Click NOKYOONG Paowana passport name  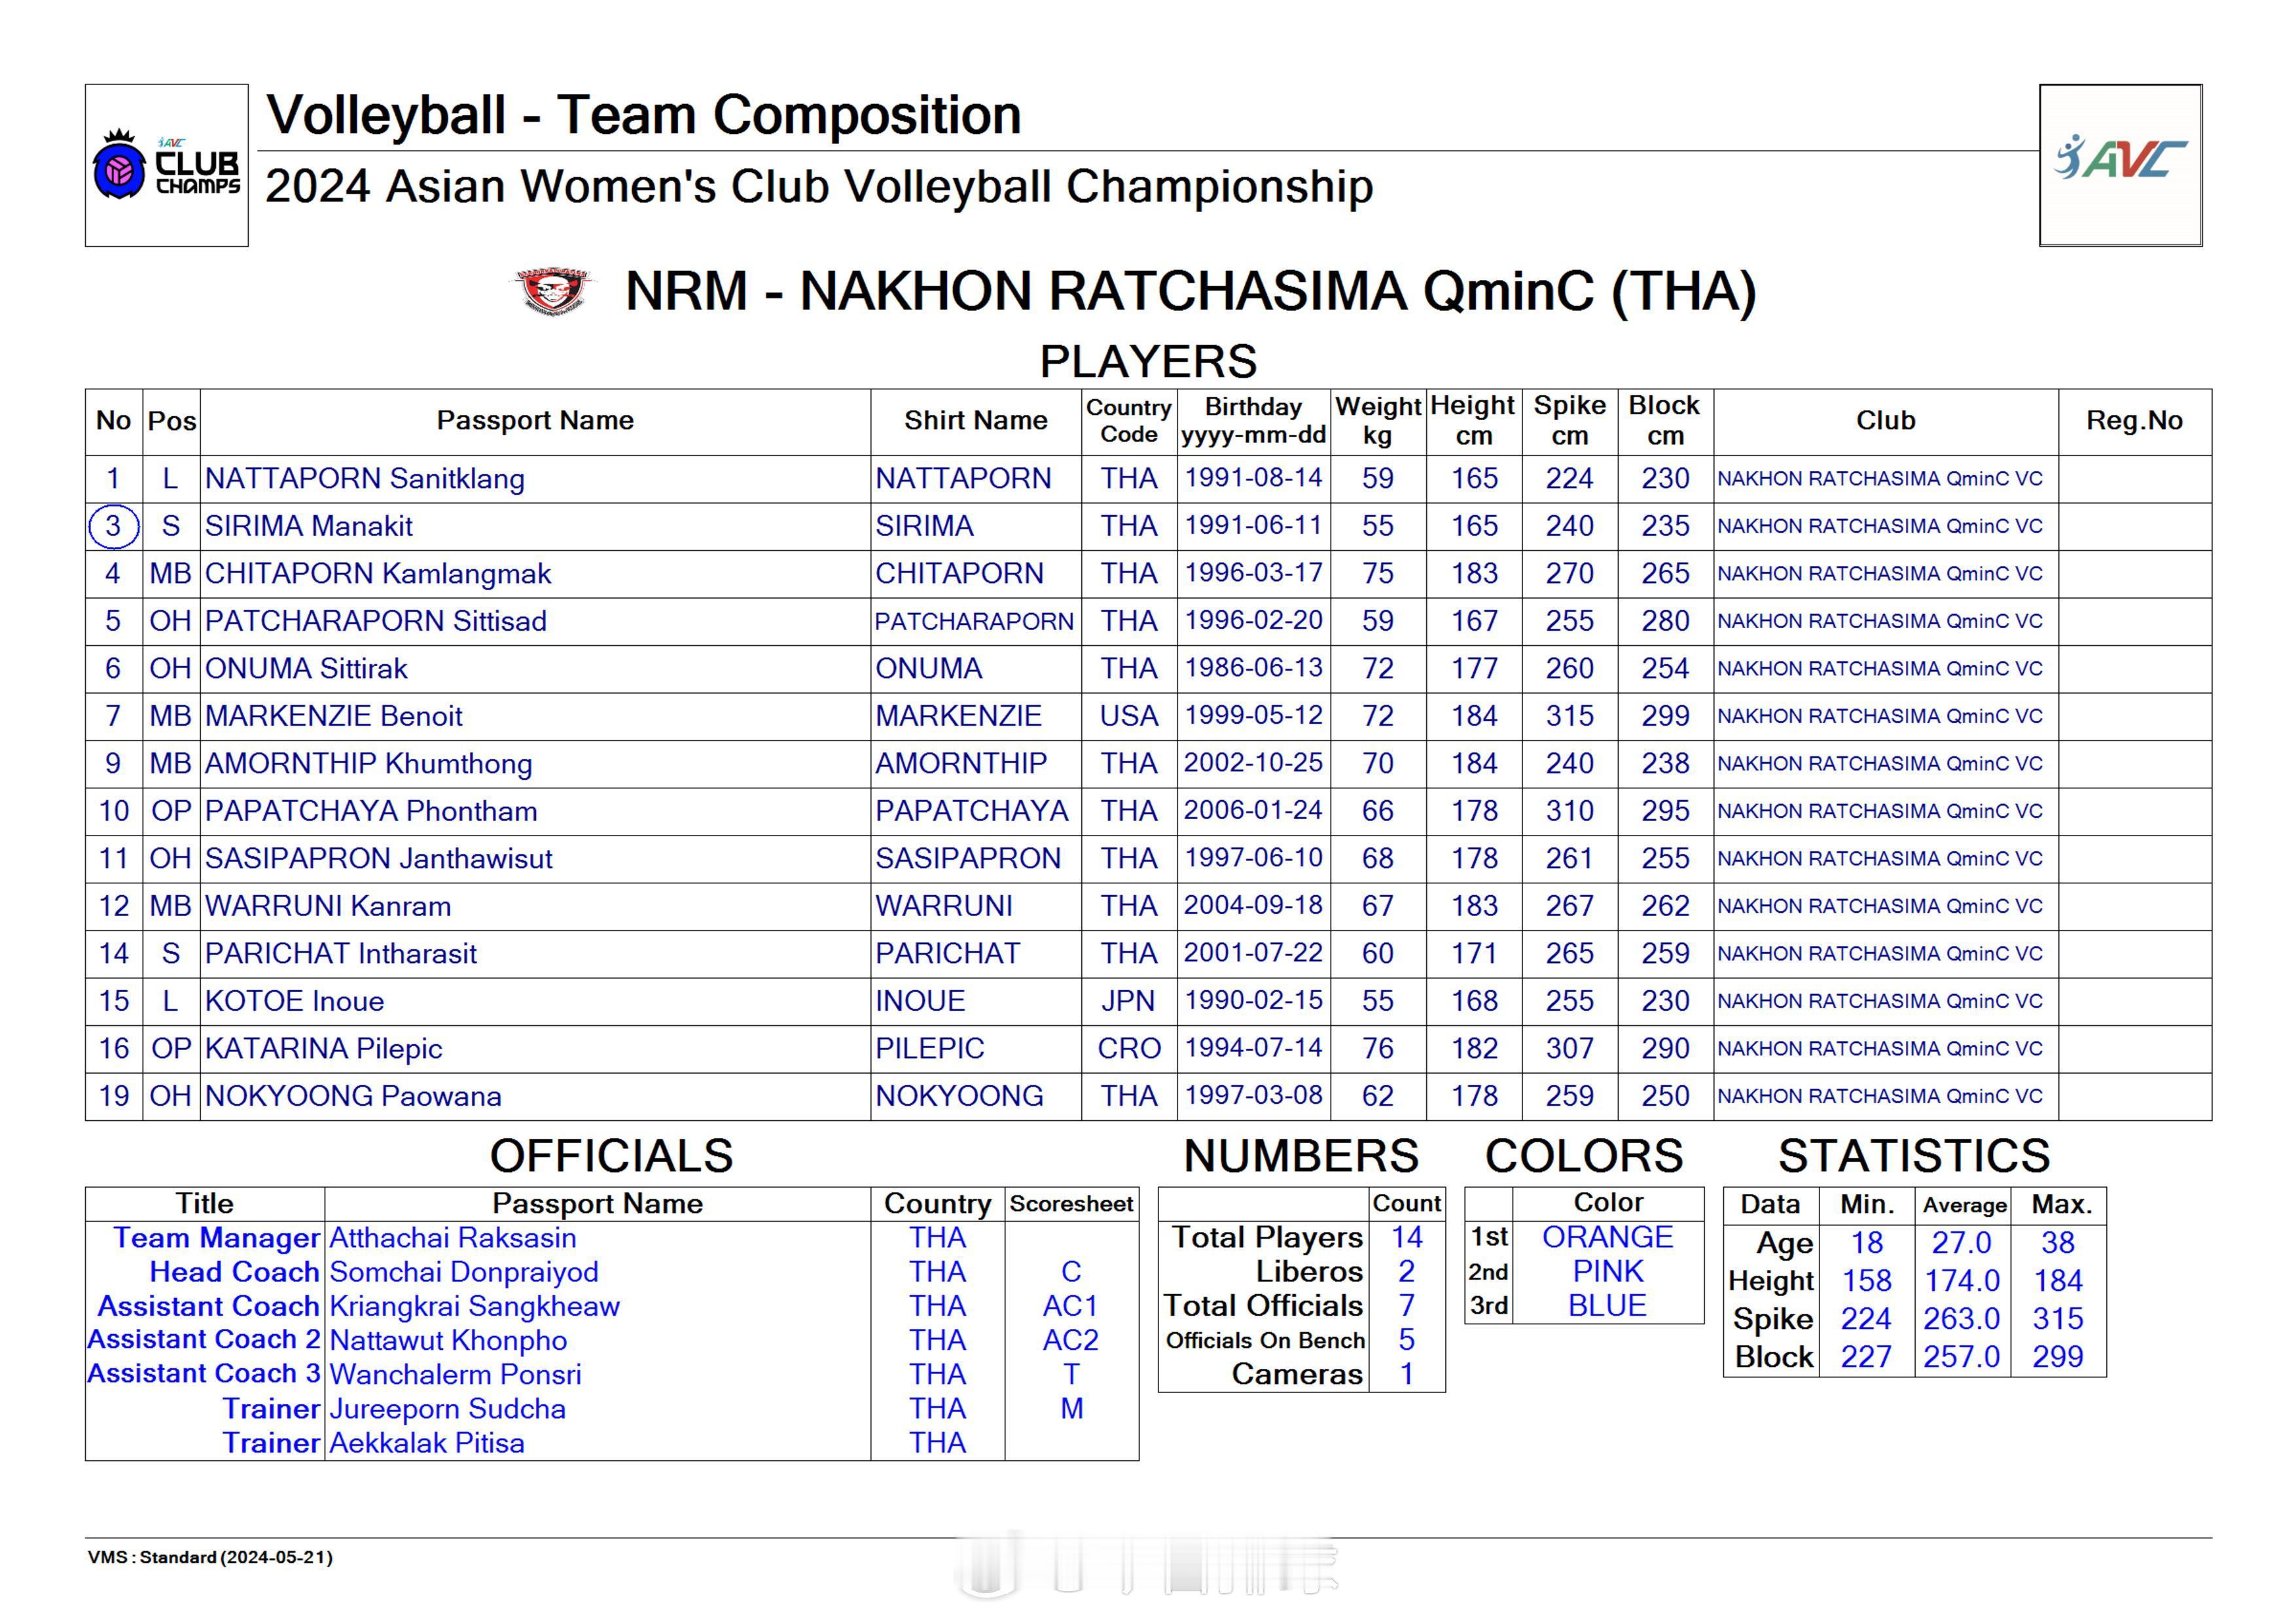[x=353, y=1095]
